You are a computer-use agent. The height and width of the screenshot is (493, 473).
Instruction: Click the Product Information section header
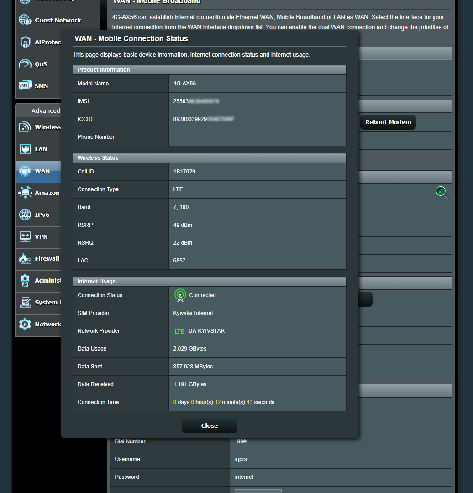210,70
